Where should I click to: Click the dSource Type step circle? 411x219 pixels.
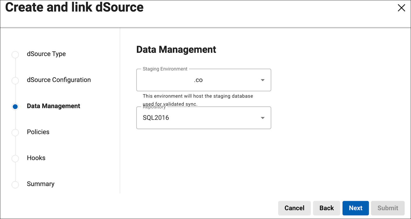pyautogui.click(x=15, y=55)
